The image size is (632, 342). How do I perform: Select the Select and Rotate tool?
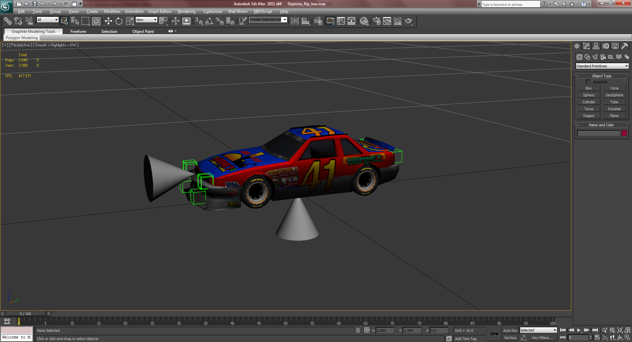[119, 21]
